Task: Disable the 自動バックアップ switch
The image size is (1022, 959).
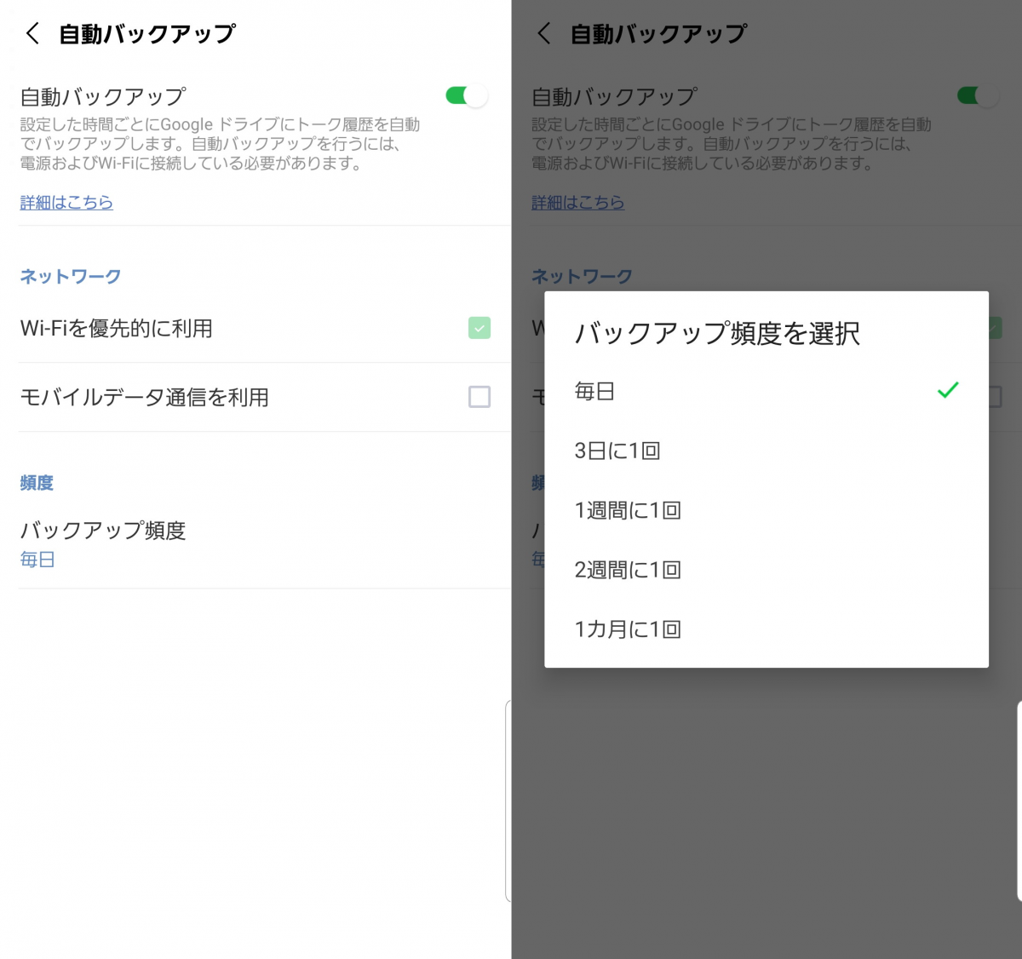Action: [465, 96]
